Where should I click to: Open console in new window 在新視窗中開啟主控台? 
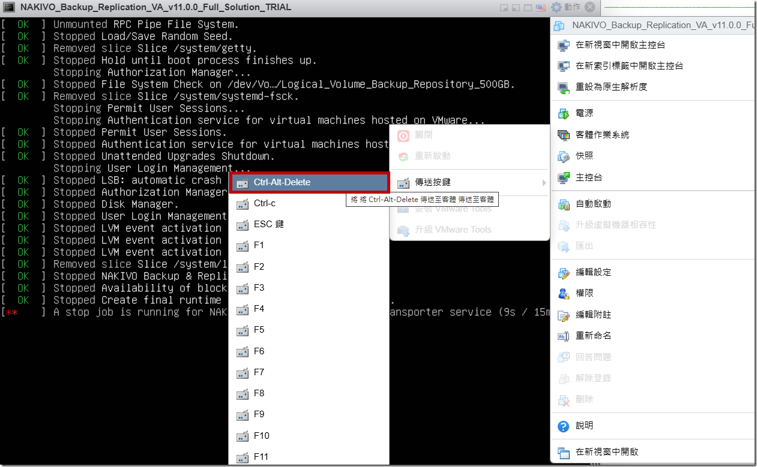click(x=652, y=45)
